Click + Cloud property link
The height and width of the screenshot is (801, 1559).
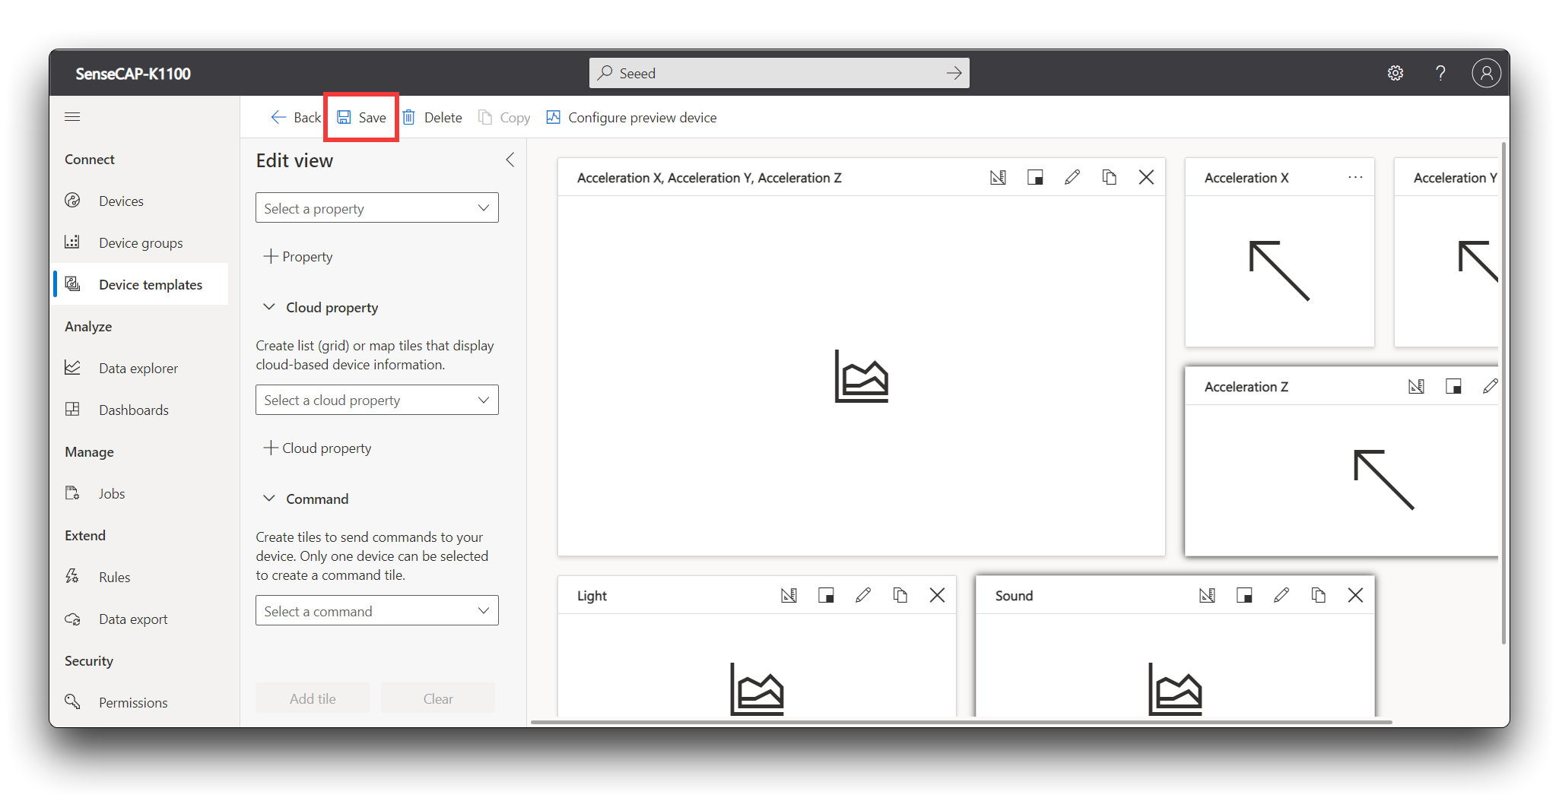(x=317, y=448)
